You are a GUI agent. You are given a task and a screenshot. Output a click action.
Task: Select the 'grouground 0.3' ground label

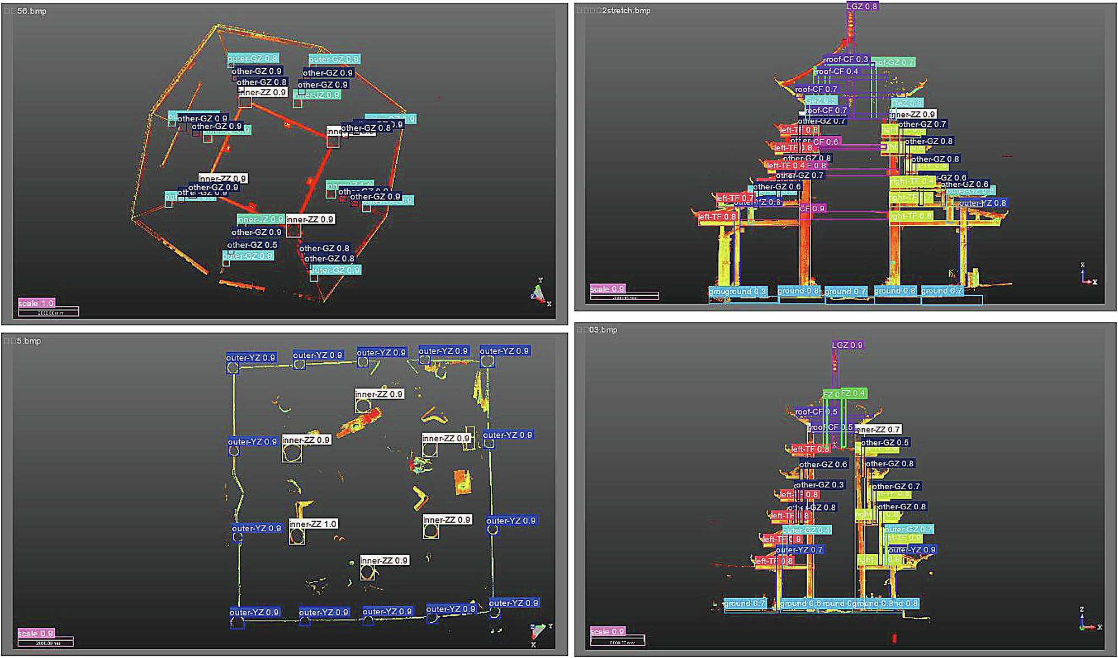pyautogui.click(x=737, y=291)
